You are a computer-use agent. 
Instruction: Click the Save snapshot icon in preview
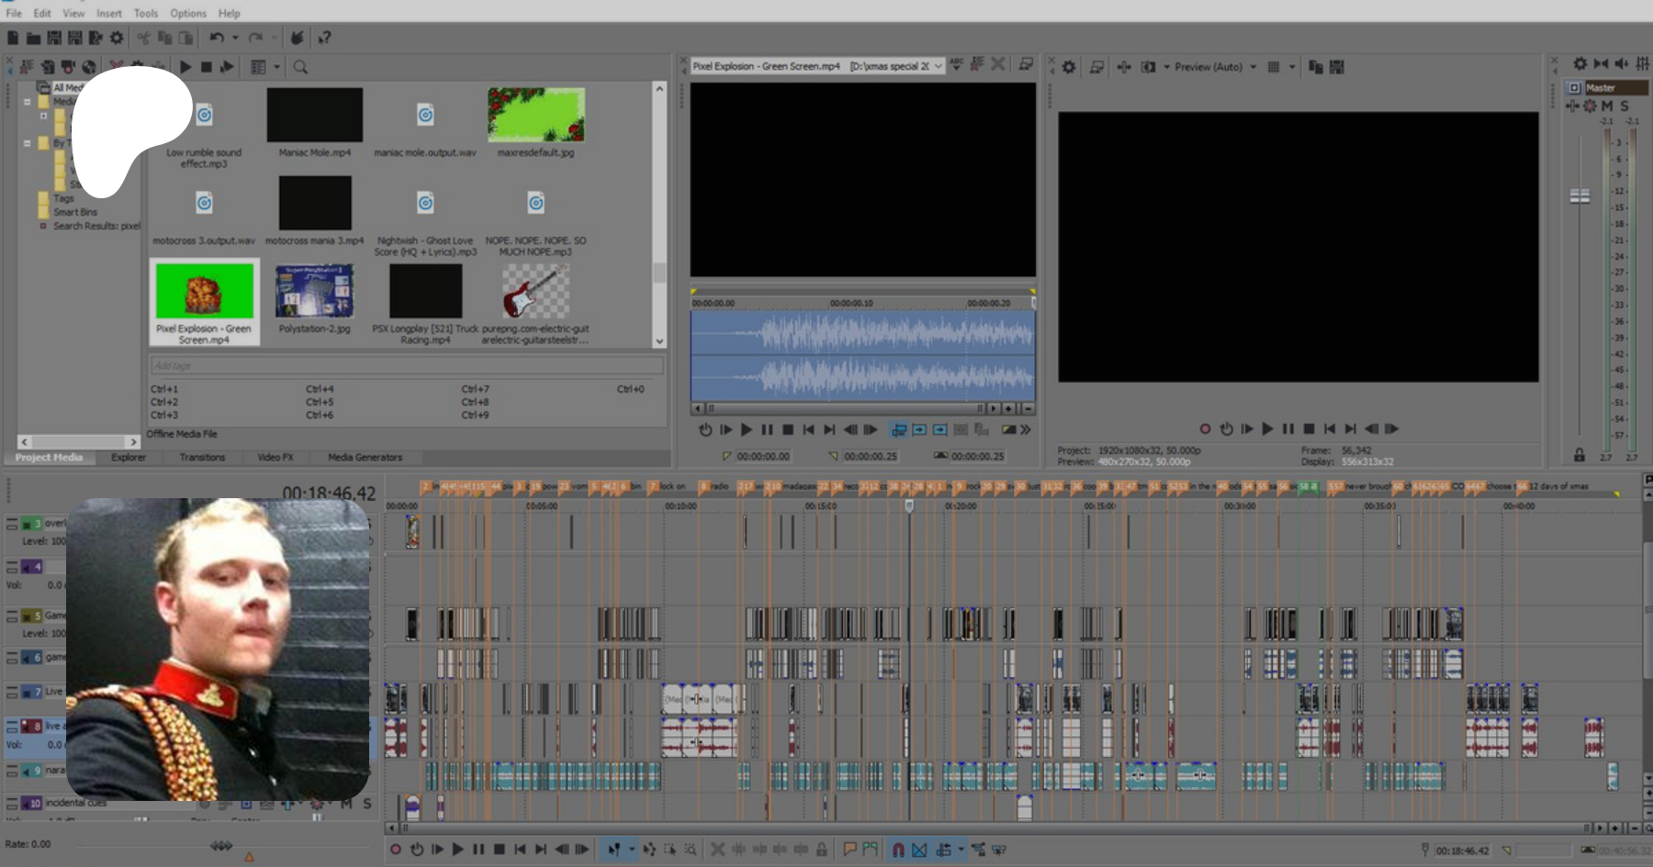(1336, 67)
